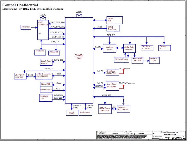The width and height of the screenshot is (187, 141).
Task: Select the TPS62361 regulator block
Action: 40,53
